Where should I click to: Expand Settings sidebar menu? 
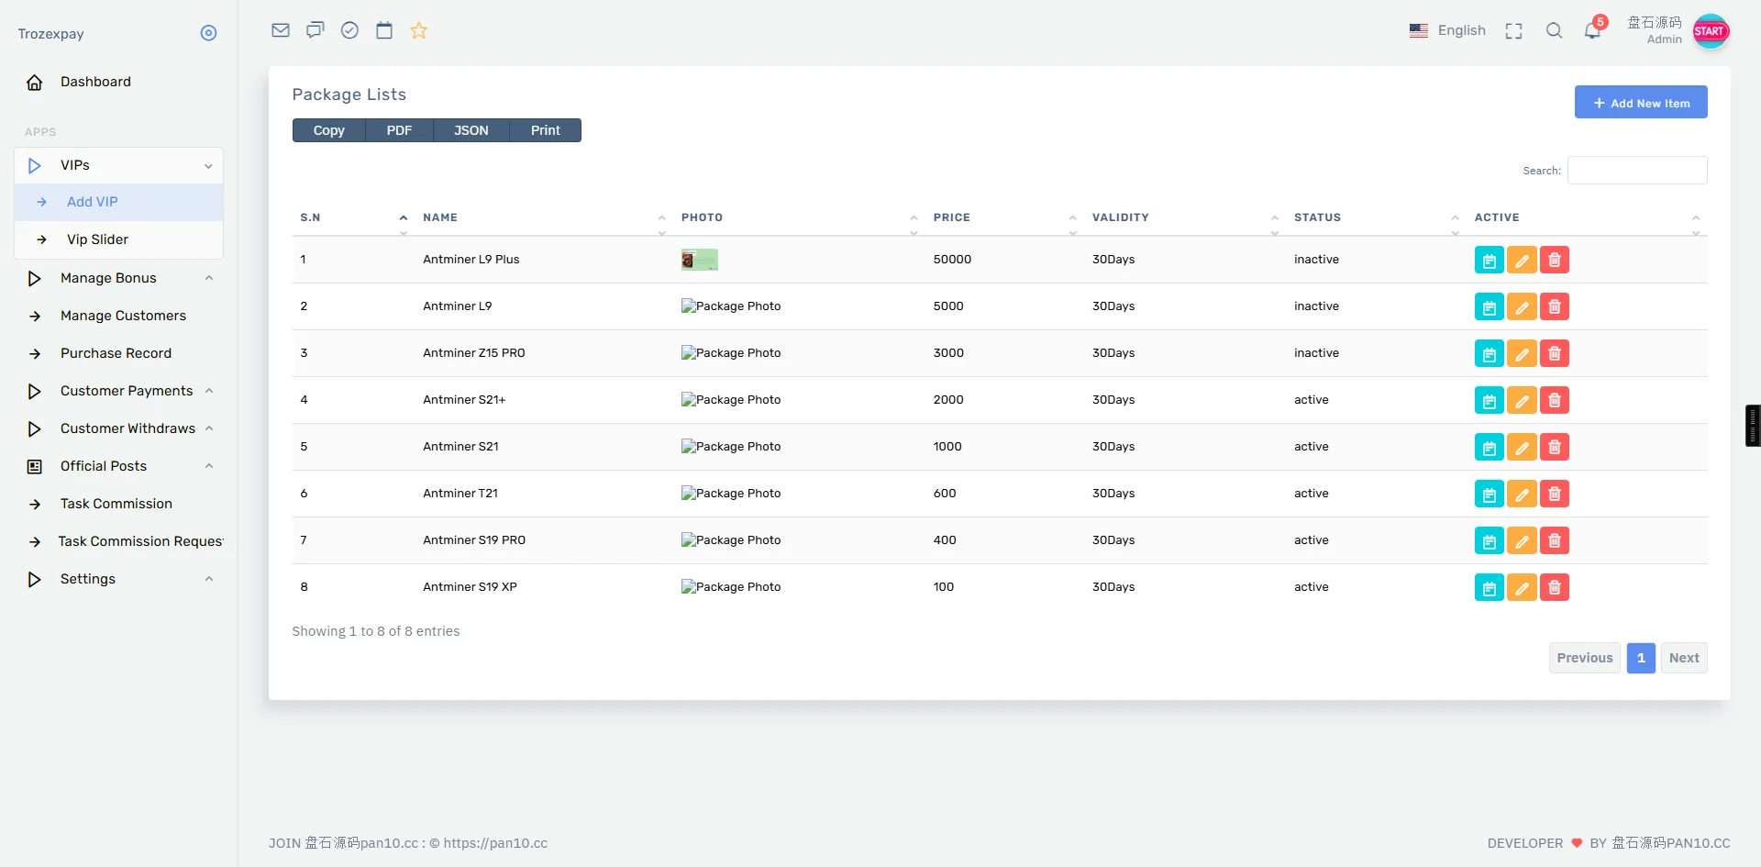(x=119, y=579)
